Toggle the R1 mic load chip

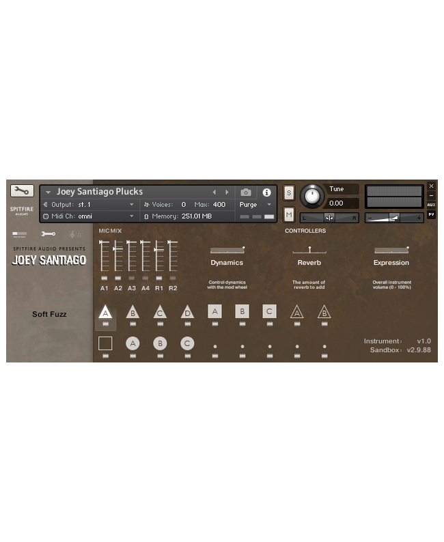[x=159, y=279]
